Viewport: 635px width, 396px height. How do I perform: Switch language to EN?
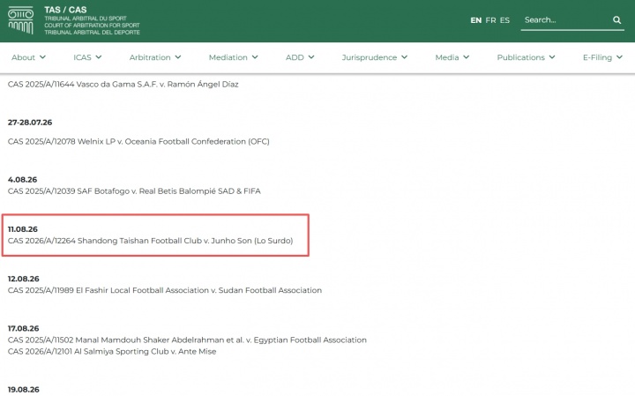(476, 20)
